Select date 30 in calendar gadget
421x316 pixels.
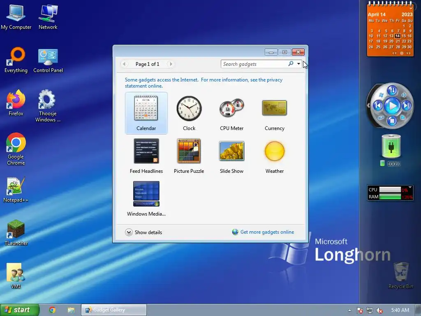click(409, 47)
